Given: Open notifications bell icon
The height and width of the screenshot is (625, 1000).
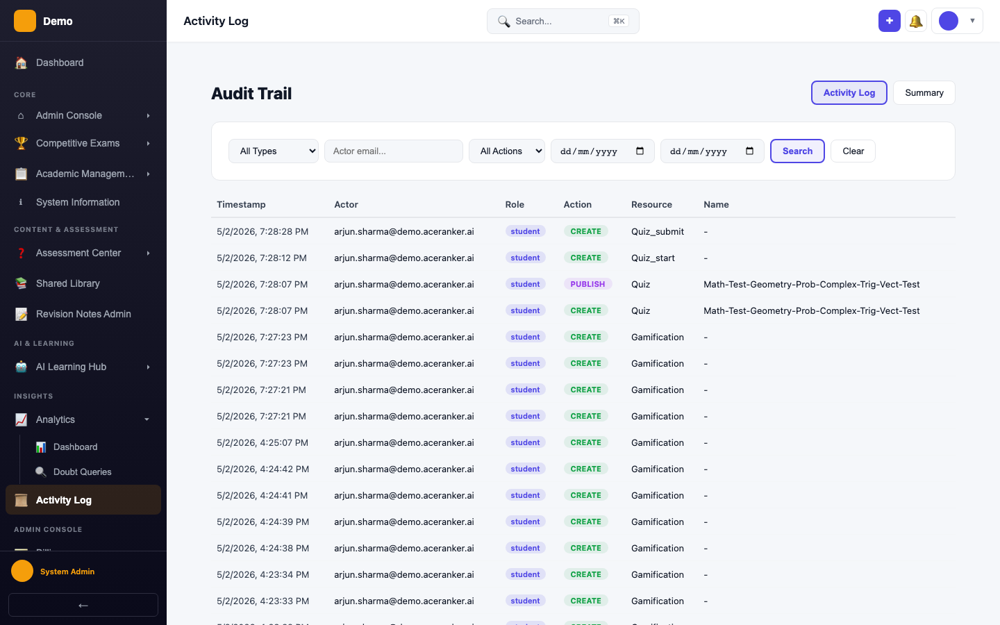Looking at the screenshot, I should 916,21.
